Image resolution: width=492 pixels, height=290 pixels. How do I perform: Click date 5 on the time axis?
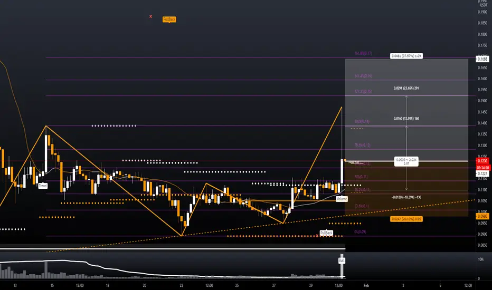[x=440, y=286]
